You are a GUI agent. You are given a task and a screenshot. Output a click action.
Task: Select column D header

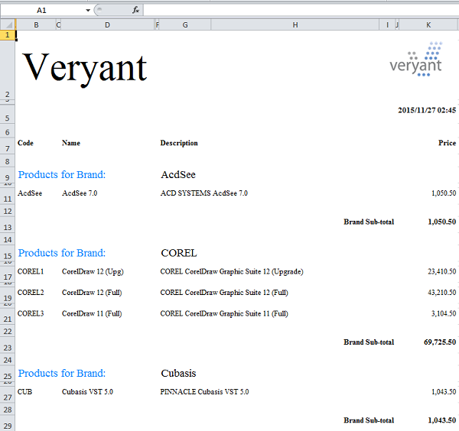[x=107, y=25]
